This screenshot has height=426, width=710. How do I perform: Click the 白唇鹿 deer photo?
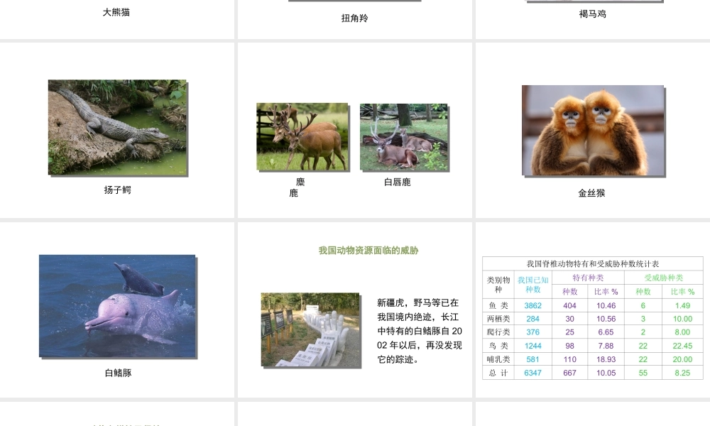[x=404, y=137]
